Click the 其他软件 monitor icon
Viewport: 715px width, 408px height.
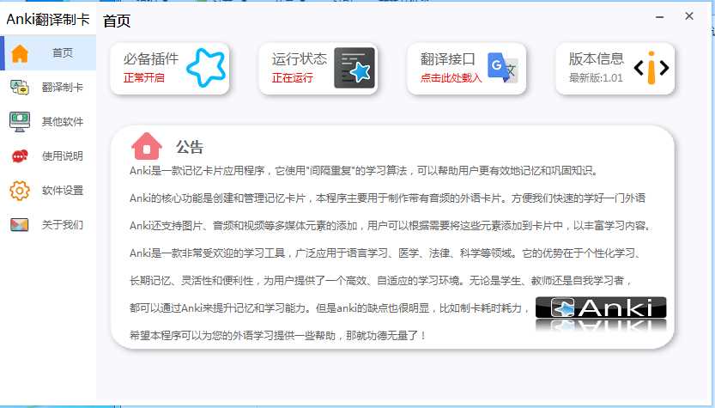20,122
